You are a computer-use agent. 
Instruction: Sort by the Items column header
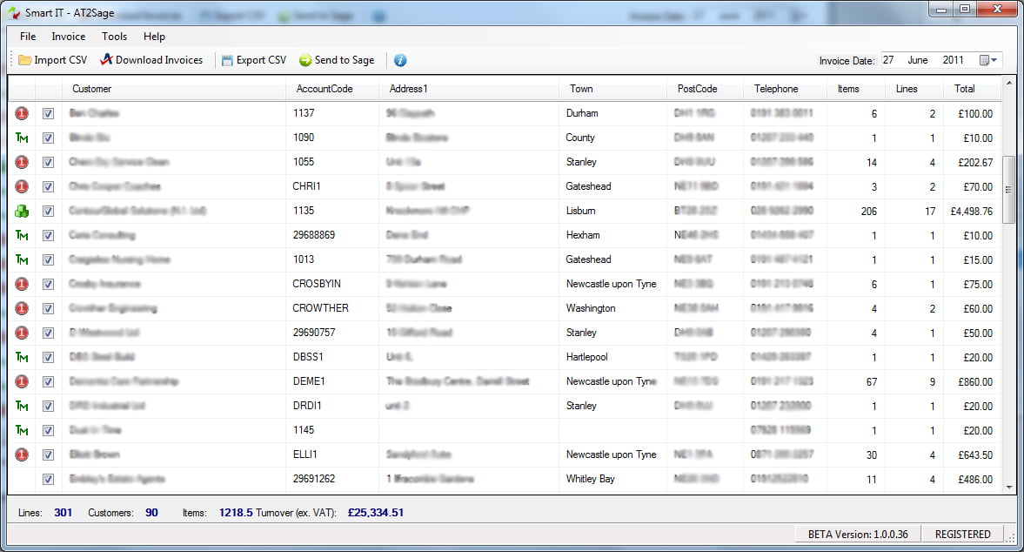(x=857, y=89)
